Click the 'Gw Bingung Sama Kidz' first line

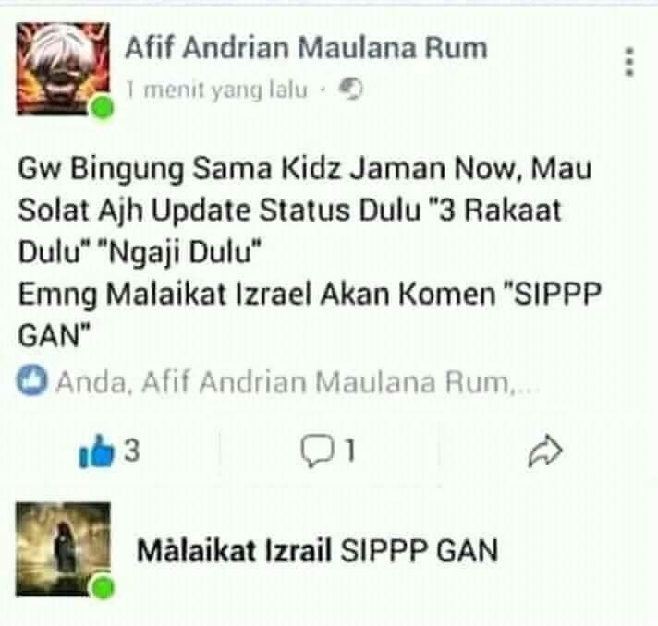305,169
